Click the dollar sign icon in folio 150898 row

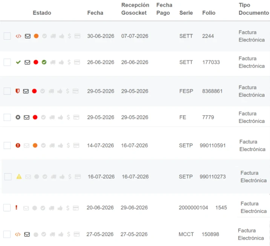[x=69, y=234]
